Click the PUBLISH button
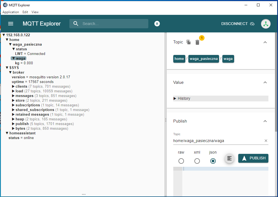 pos(253,158)
